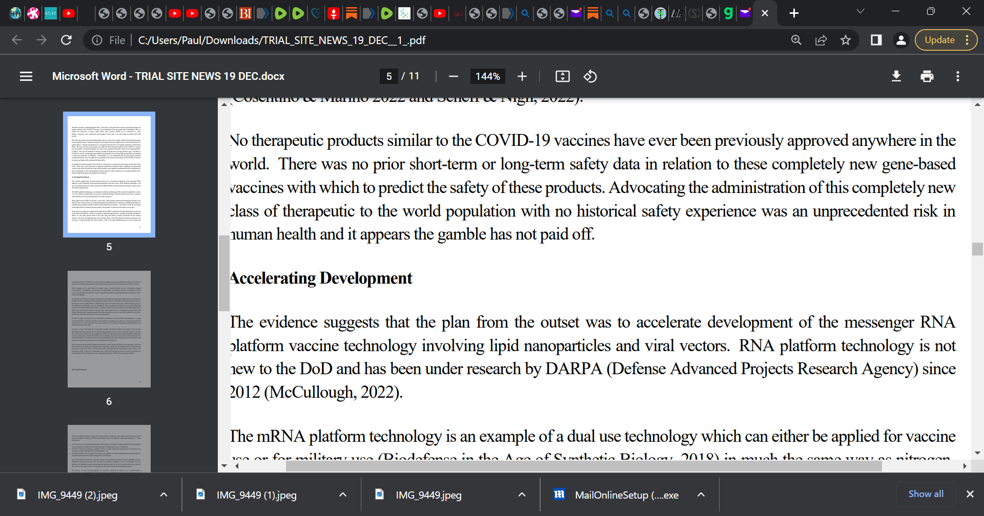Go forward in browser history

point(42,40)
